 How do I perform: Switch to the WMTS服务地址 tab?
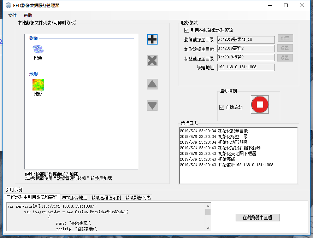pos(74,198)
